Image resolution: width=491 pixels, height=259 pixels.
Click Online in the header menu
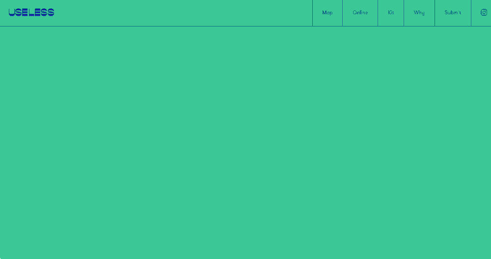pos(360,13)
